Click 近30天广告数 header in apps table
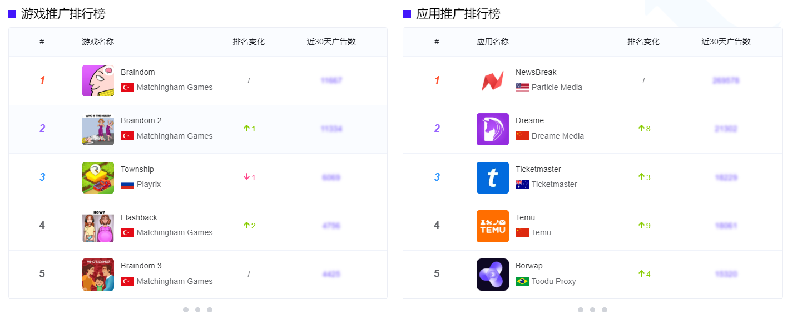This screenshot has width=792, height=315. [726, 42]
